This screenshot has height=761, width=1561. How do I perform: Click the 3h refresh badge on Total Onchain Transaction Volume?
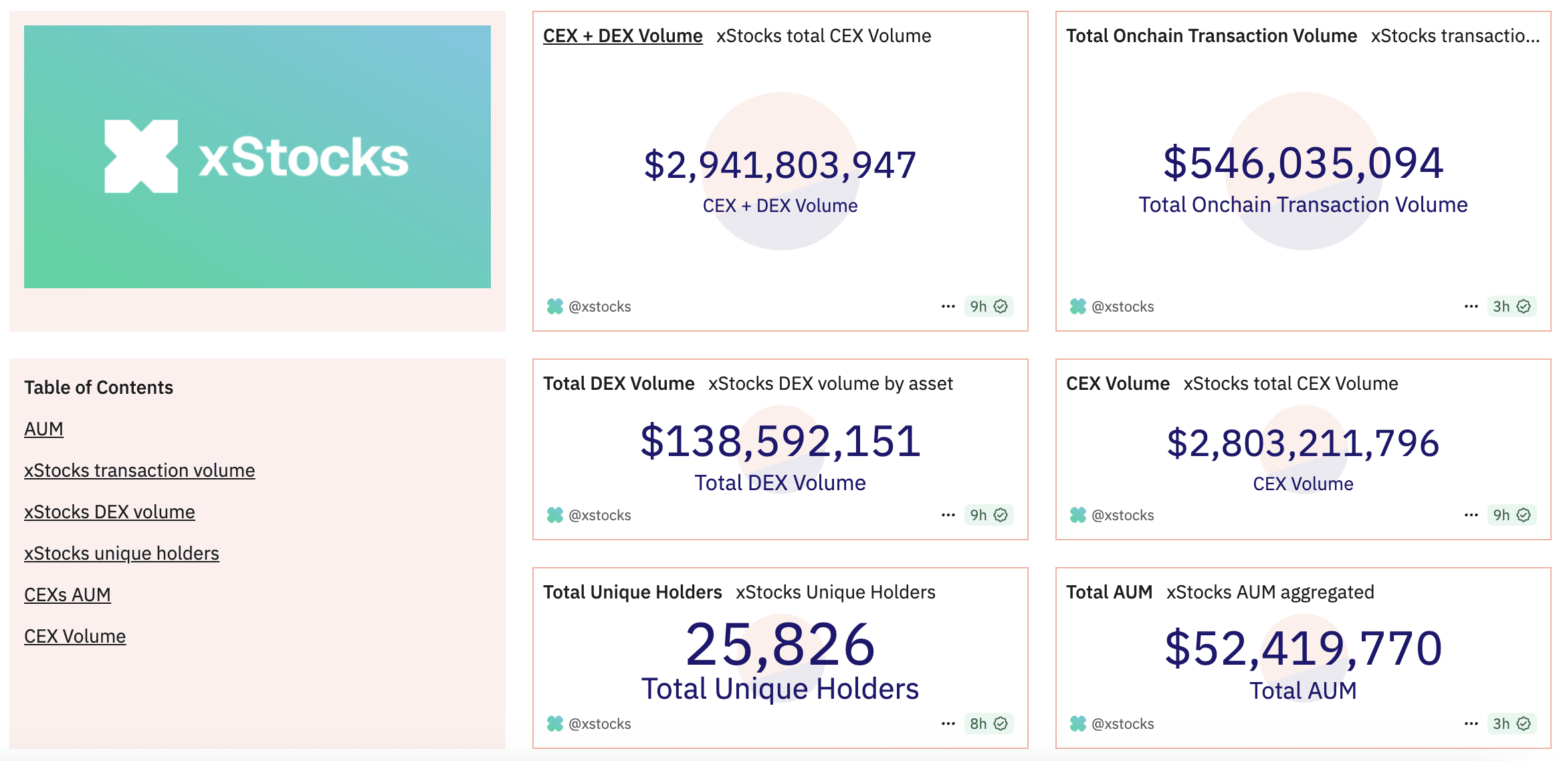1512,306
